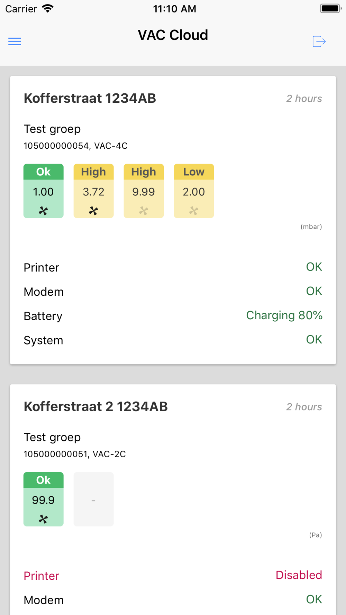
Task: Click the fan icon under 1.00
Action: [x=43, y=211]
